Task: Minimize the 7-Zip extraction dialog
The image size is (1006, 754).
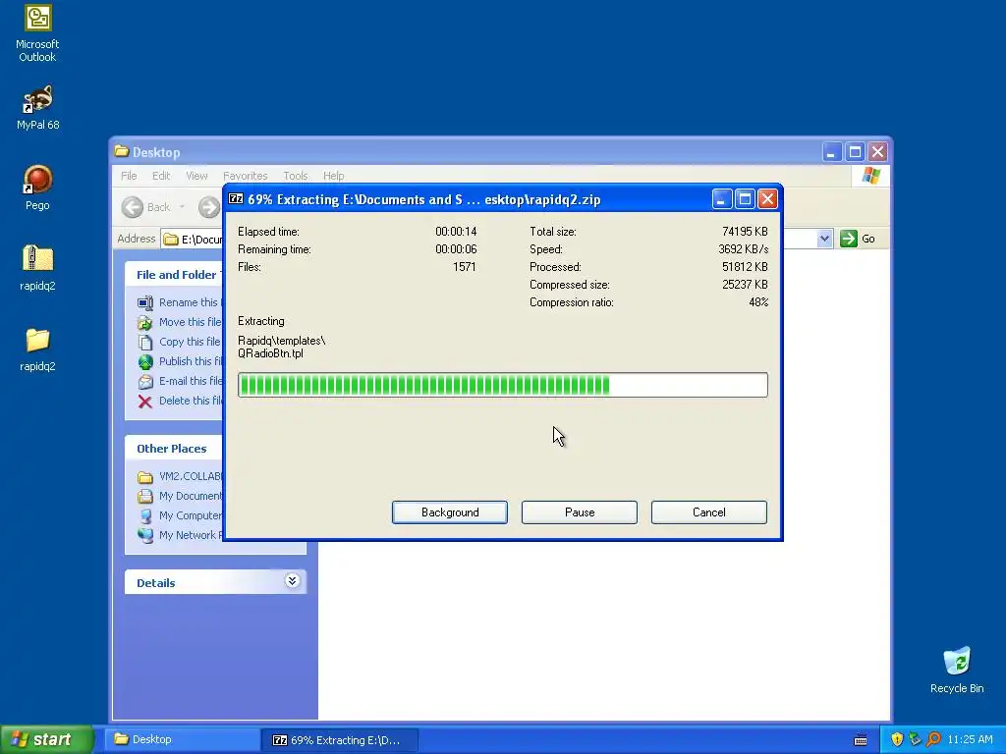Action: 722,199
